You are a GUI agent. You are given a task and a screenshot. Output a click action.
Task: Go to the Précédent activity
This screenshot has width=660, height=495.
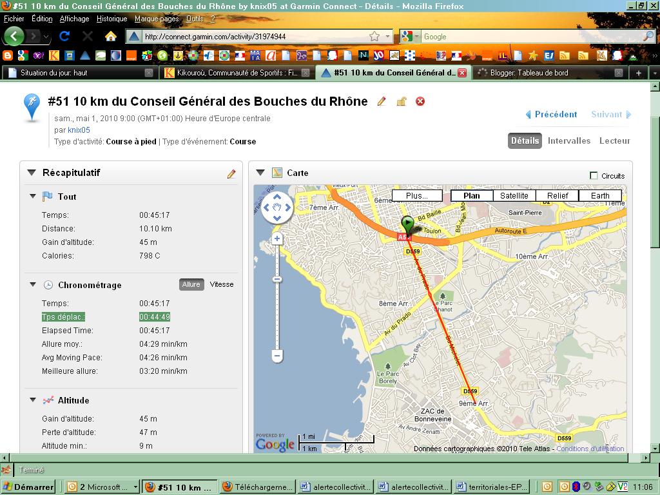tap(552, 114)
